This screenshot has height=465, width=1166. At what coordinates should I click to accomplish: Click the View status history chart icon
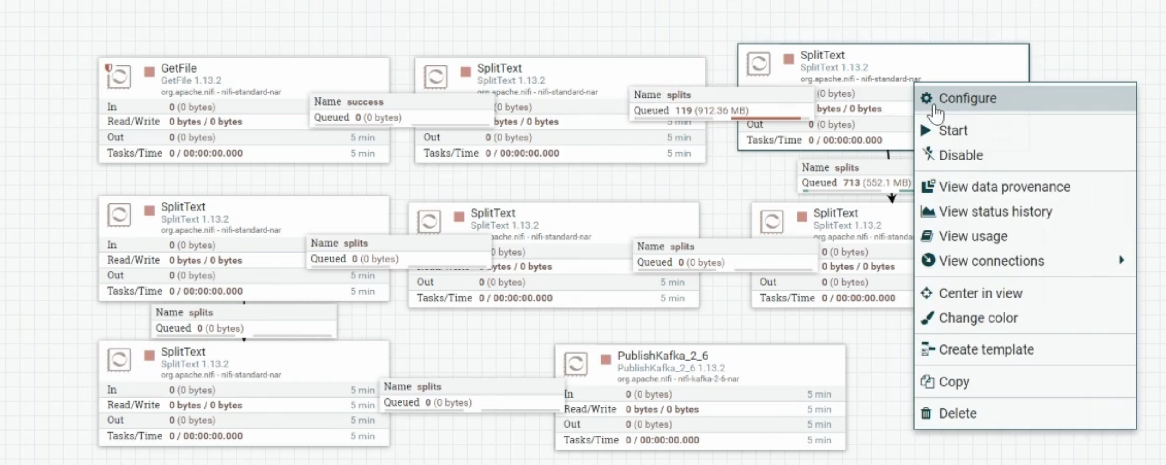coord(927,211)
